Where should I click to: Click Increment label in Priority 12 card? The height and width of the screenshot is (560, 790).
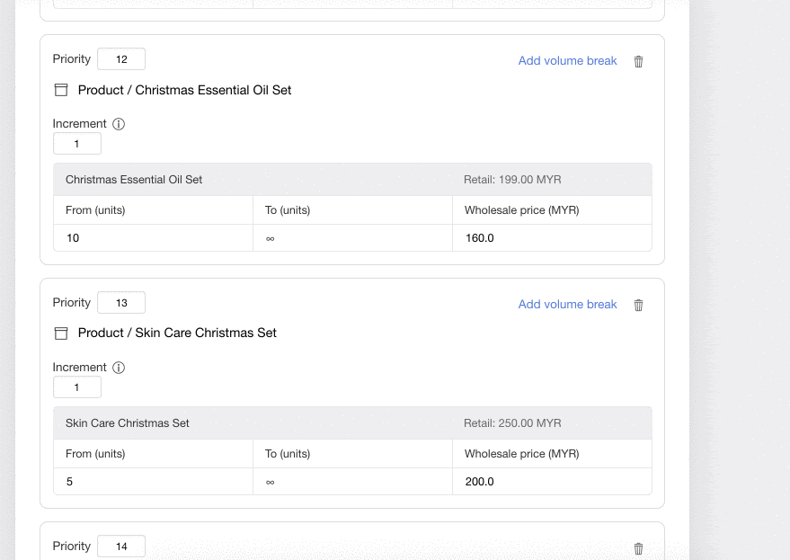(80, 124)
